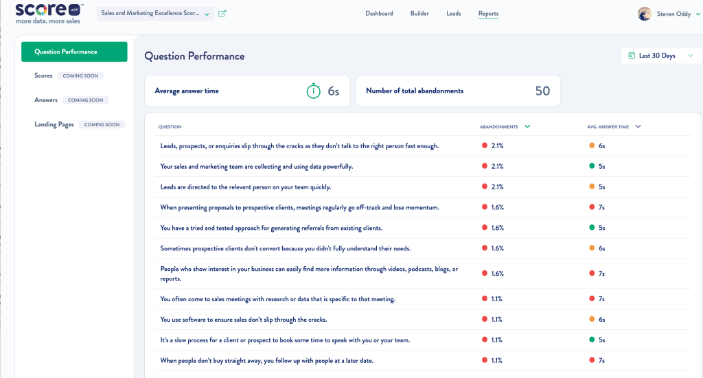703x378 pixels.
Task: Click orange answer-time dot in 'Leads, prospects' row
Action: 592,145
